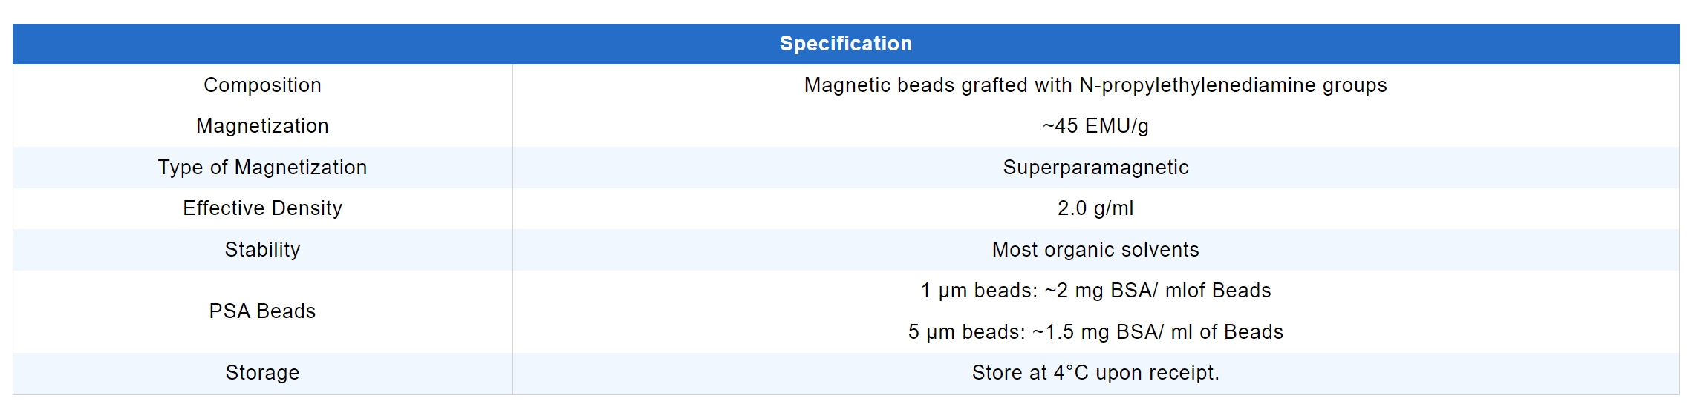The width and height of the screenshot is (1700, 407).
Task: Select the Effective Density label
Action: (x=262, y=208)
